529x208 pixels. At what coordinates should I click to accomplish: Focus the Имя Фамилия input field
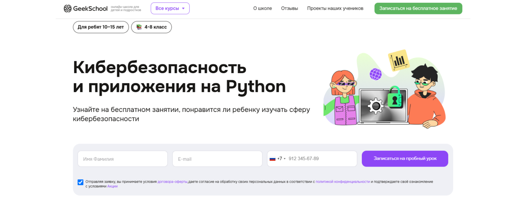point(122,159)
